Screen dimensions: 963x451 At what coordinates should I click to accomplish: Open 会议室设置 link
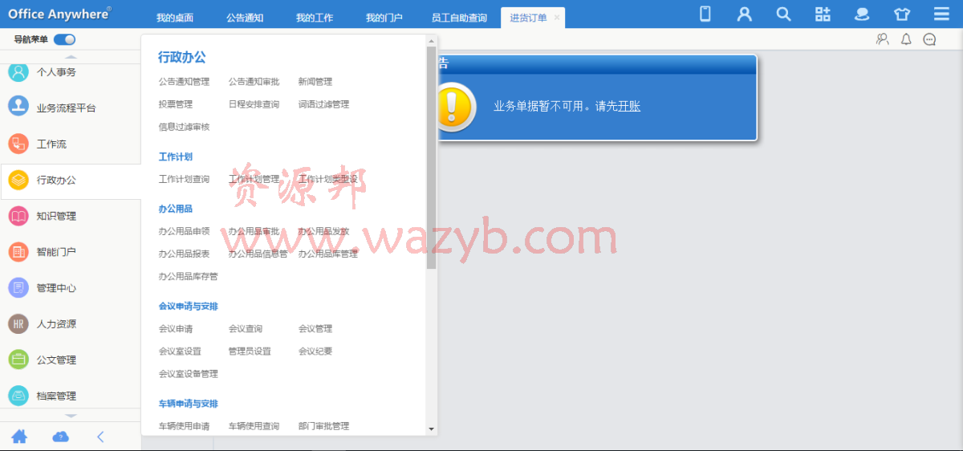pos(180,351)
